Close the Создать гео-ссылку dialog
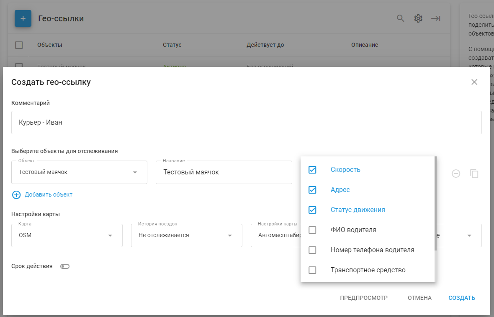Screen dimensions: 494x317 tap(474, 82)
